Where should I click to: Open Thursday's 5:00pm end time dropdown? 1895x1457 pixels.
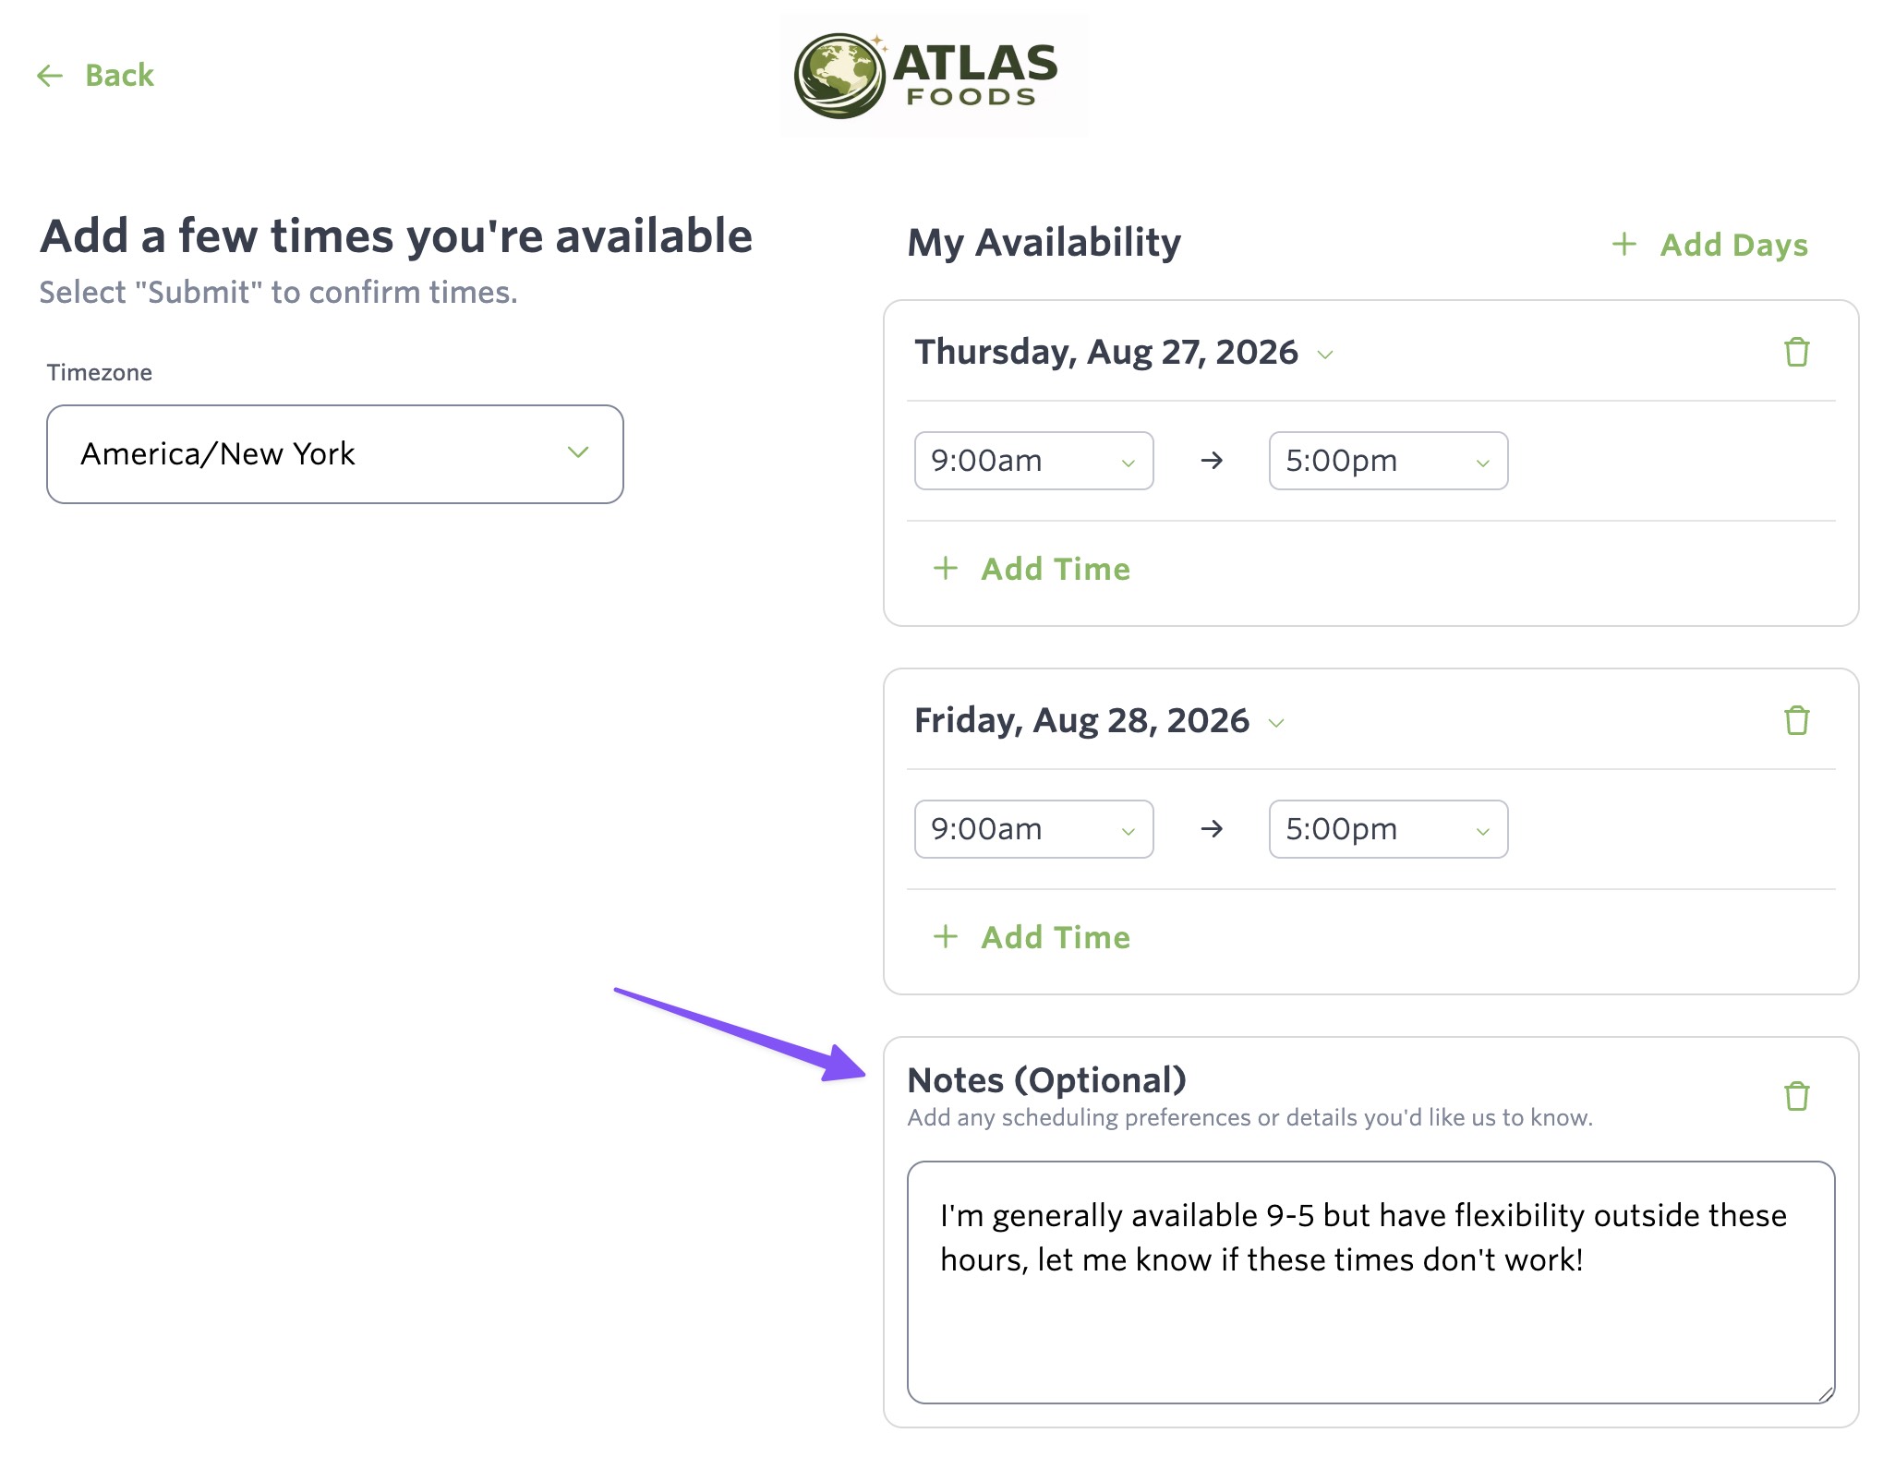(x=1388, y=461)
